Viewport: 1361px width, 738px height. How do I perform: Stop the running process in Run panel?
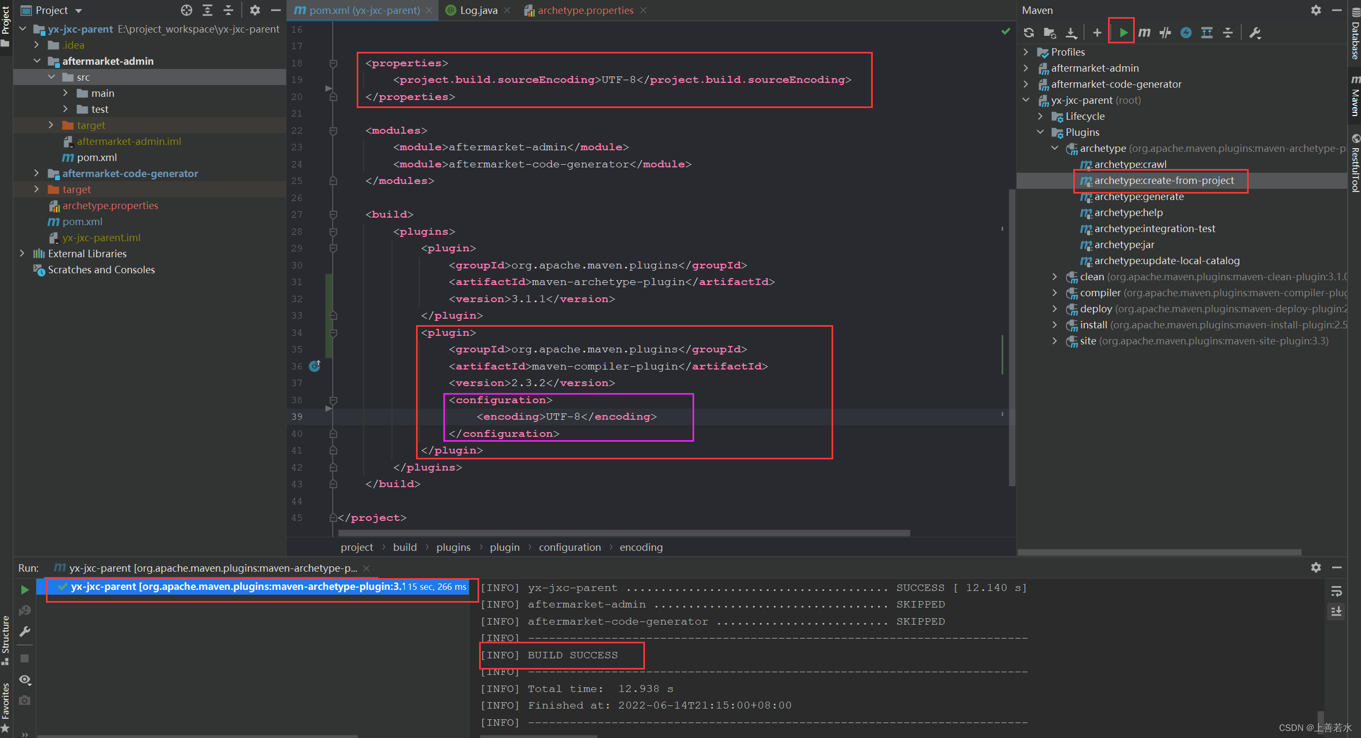(x=25, y=658)
